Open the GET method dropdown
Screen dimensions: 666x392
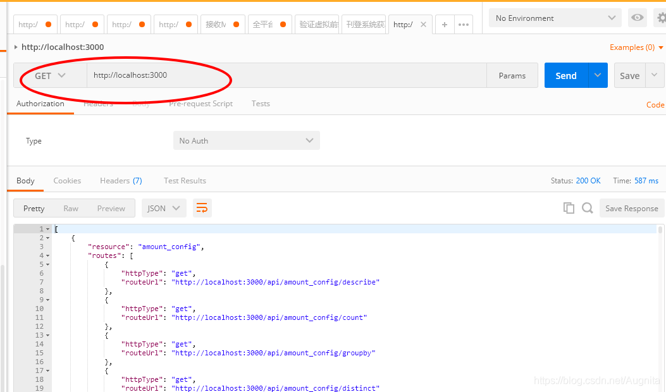[x=50, y=76]
